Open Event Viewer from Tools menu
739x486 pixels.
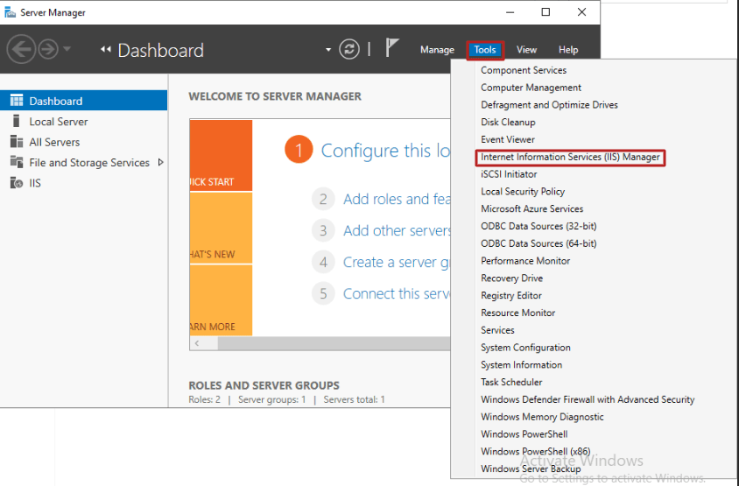(508, 139)
